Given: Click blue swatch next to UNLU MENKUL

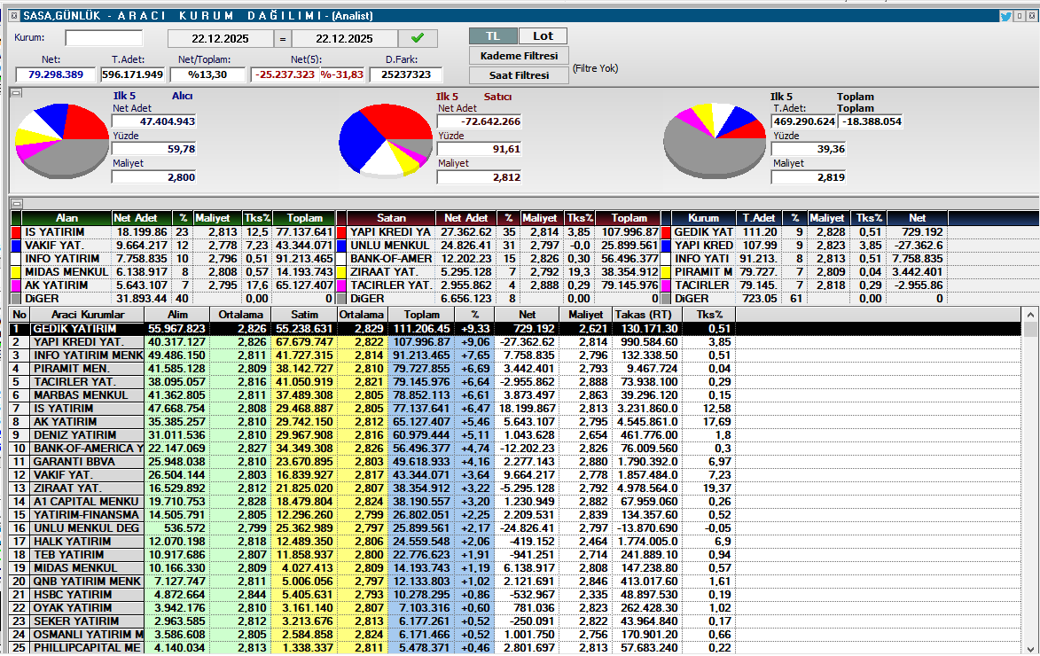Looking at the screenshot, I should [x=341, y=246].
